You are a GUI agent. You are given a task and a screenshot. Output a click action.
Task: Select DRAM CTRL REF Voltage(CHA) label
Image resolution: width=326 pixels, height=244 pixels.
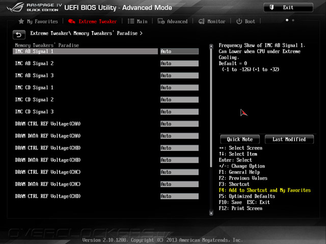pyautogui.click(x=48, y=124)
